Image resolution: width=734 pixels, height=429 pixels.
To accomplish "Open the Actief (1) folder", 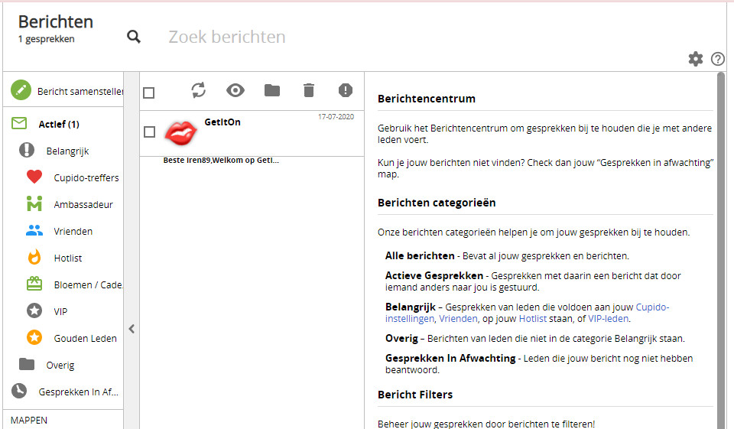I will pyautogui.click(x=59, y=124).
